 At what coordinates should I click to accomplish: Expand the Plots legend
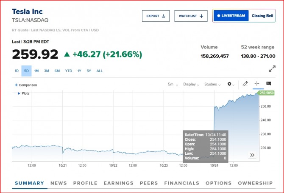click(19, 93)
